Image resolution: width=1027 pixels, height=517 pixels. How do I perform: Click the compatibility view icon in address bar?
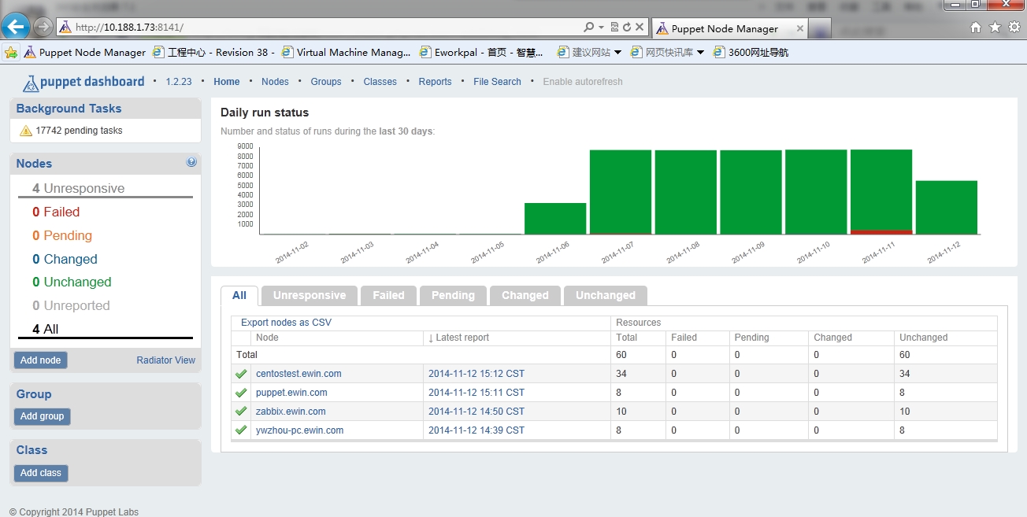[615, 27]
